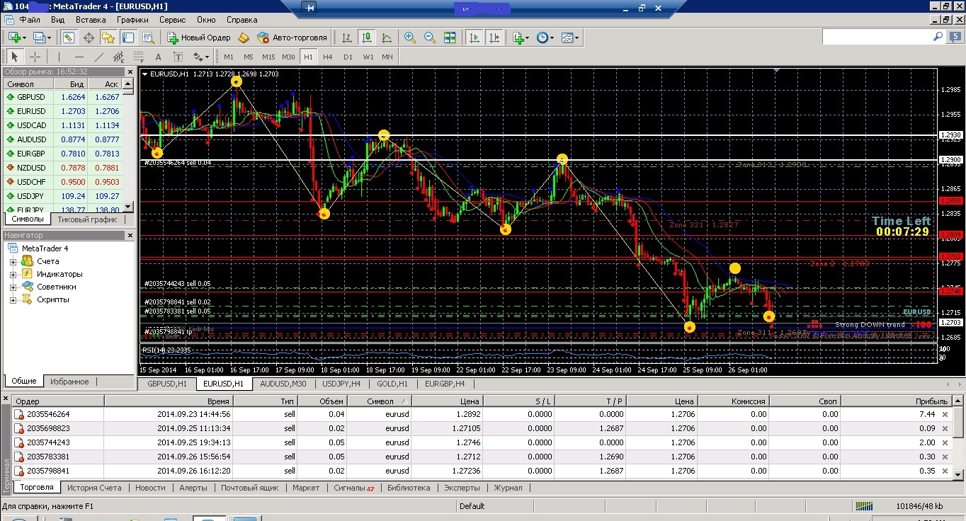Toggle the Авто-торговля button
Image resolution: width=966 pixels, height=521 pixels.
pos(292,38)
